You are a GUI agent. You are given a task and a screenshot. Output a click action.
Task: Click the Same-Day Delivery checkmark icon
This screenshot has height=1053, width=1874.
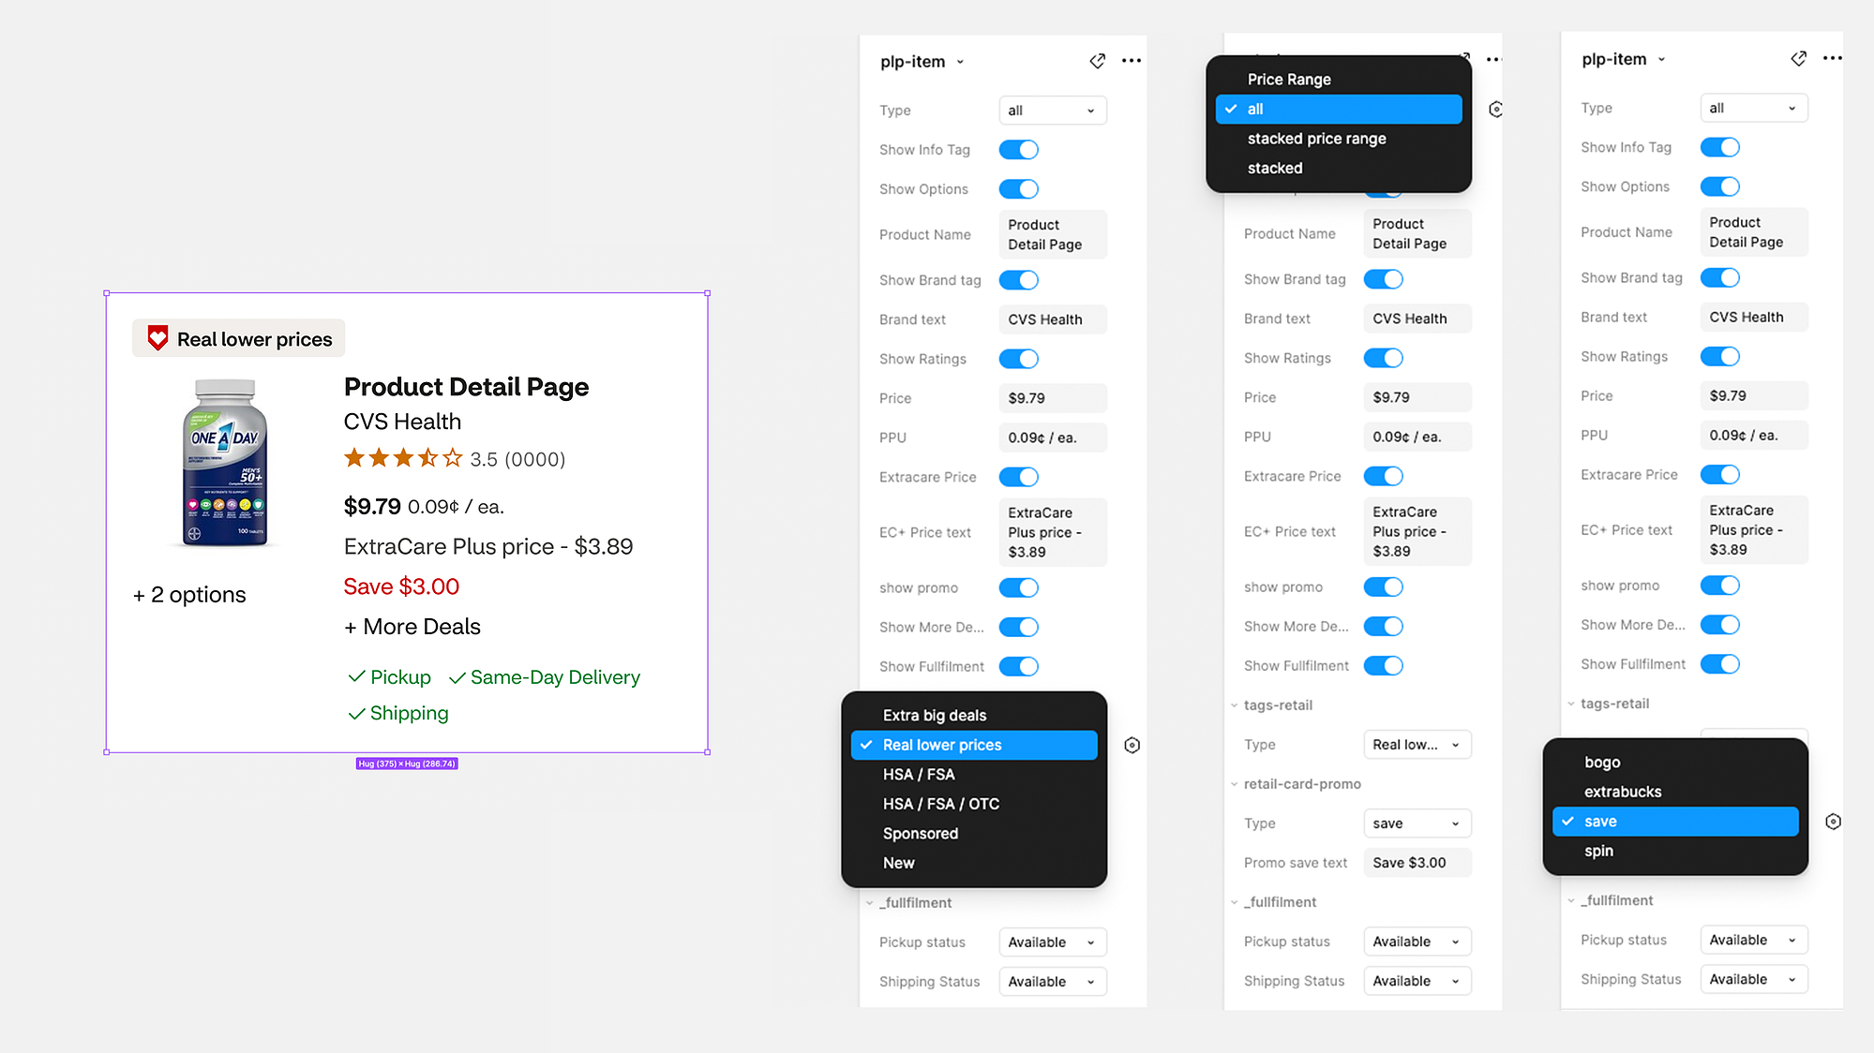pos(457,677)
